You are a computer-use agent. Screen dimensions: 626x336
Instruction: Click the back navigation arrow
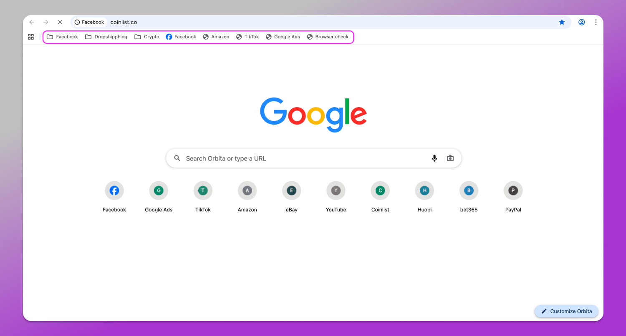(32, 22)
